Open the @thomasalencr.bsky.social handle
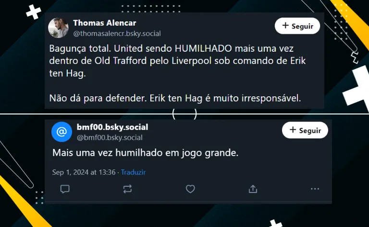The image size is (369, 227). coord(117,34)
